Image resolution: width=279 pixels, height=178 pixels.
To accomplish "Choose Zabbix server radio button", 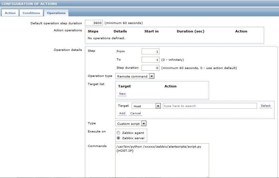I will (119, 138).
